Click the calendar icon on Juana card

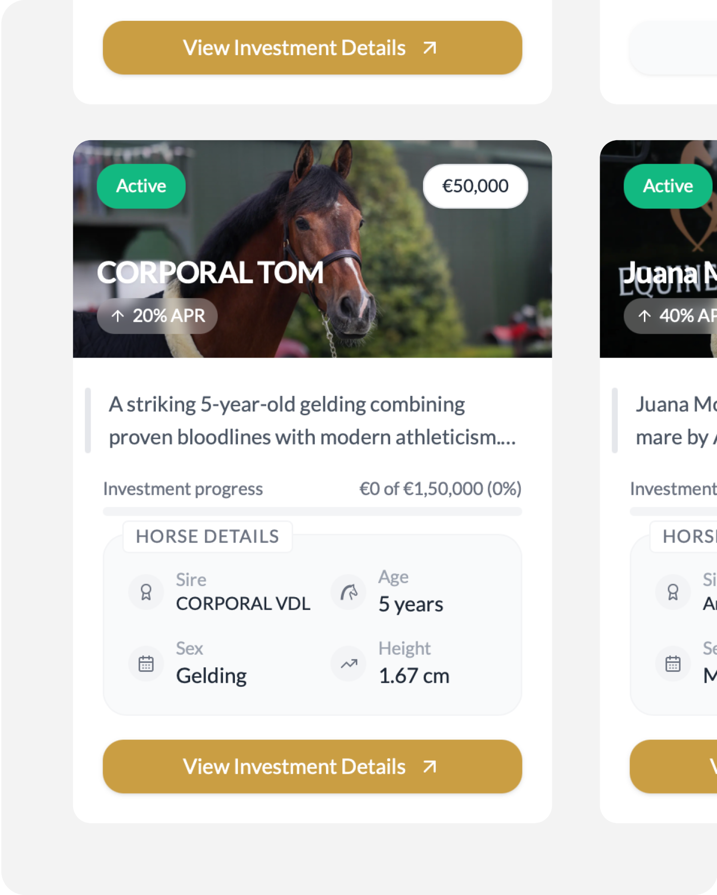coord(673,663)
